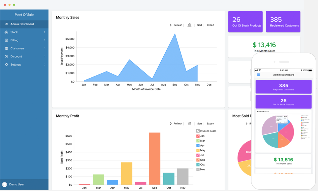Open the chart type icon above Monthly Sales
The image size is (318, 191).
(189, 25)
